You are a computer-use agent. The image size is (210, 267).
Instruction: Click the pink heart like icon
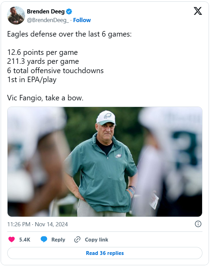[11, 239]
